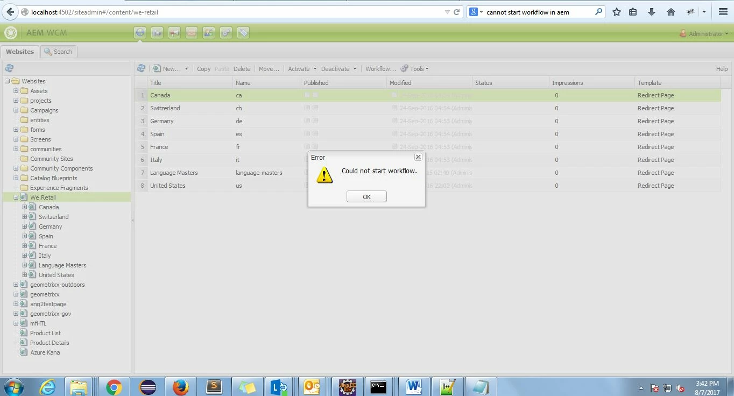Collapse the Websites root node
The height and width of the screenshot is (396, 734).
point(7,81)
